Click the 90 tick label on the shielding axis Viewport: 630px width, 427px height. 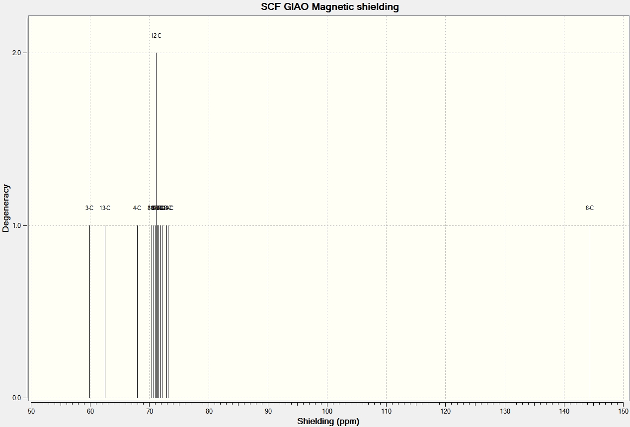268,412
